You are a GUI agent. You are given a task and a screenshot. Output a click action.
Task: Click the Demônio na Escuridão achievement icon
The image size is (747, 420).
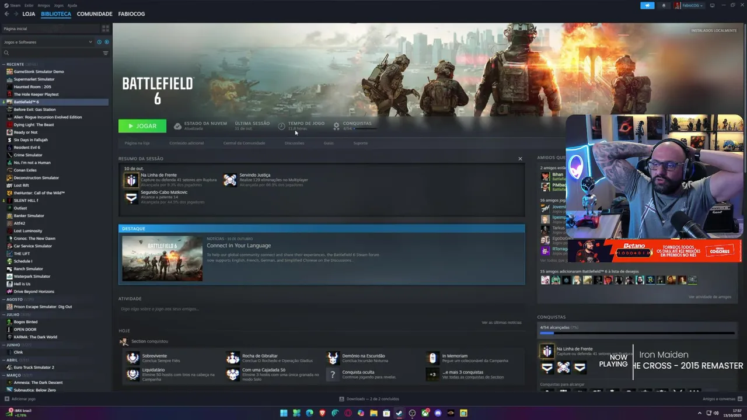pos(333,358)
